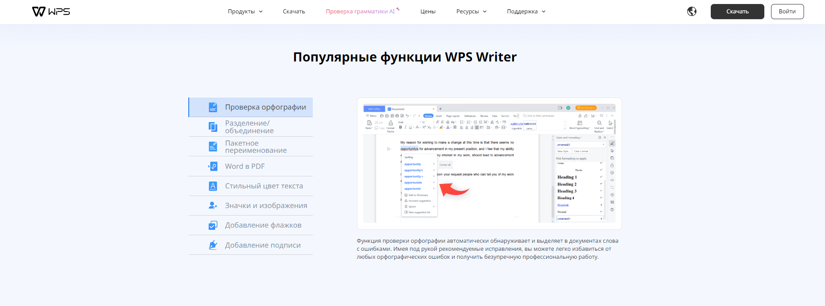Click the Войти login button
This screenshot has width=825, height=306.
[x=787, y=12]
